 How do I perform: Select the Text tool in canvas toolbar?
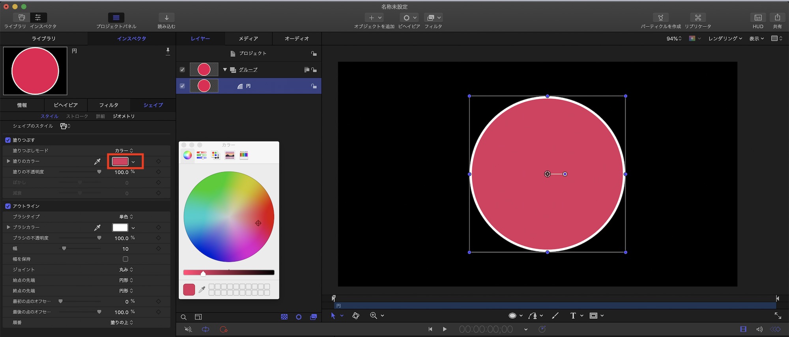click(573, 316)
